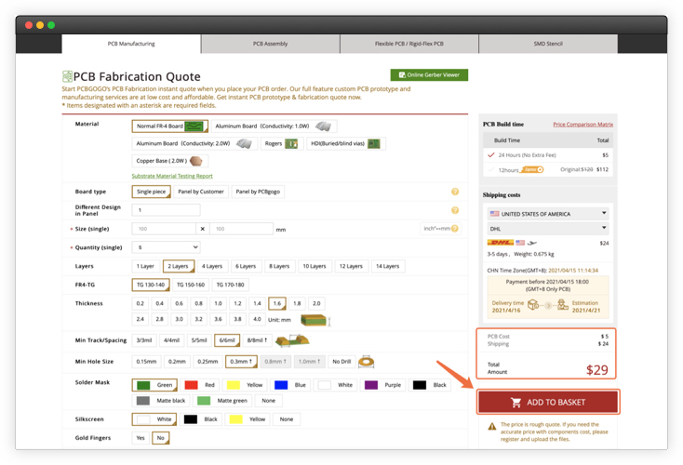Click Different Design in Panel input
683x465 pixels.
[x=166, y=210]
